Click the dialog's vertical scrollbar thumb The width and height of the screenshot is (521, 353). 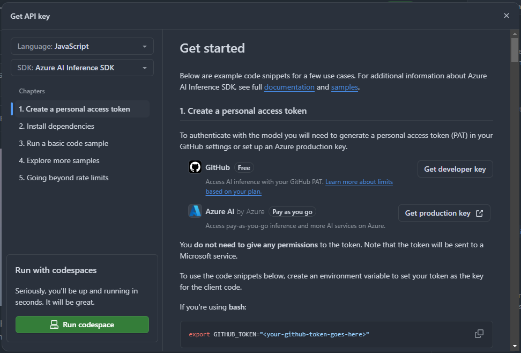[515, 50]
